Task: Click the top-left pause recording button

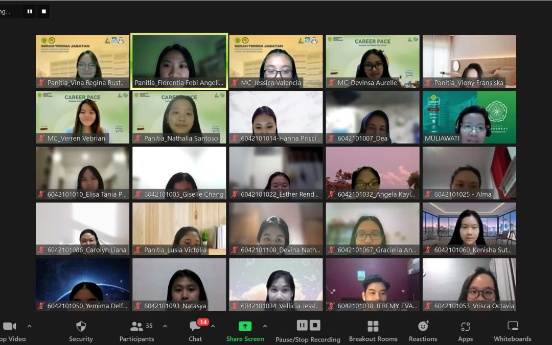Action: pos(30,11)
